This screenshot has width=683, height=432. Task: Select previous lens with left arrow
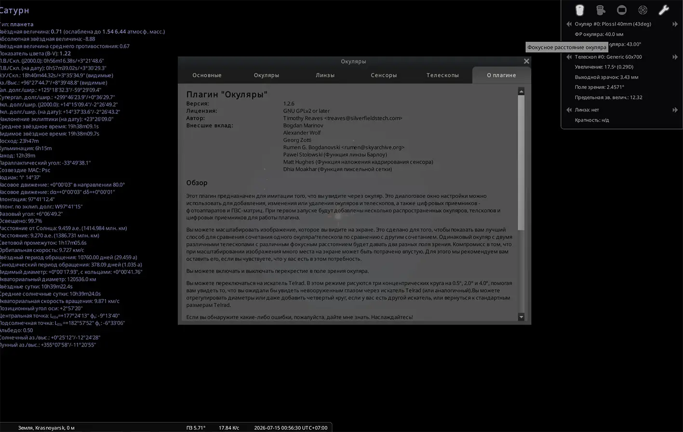click(569, 110)
